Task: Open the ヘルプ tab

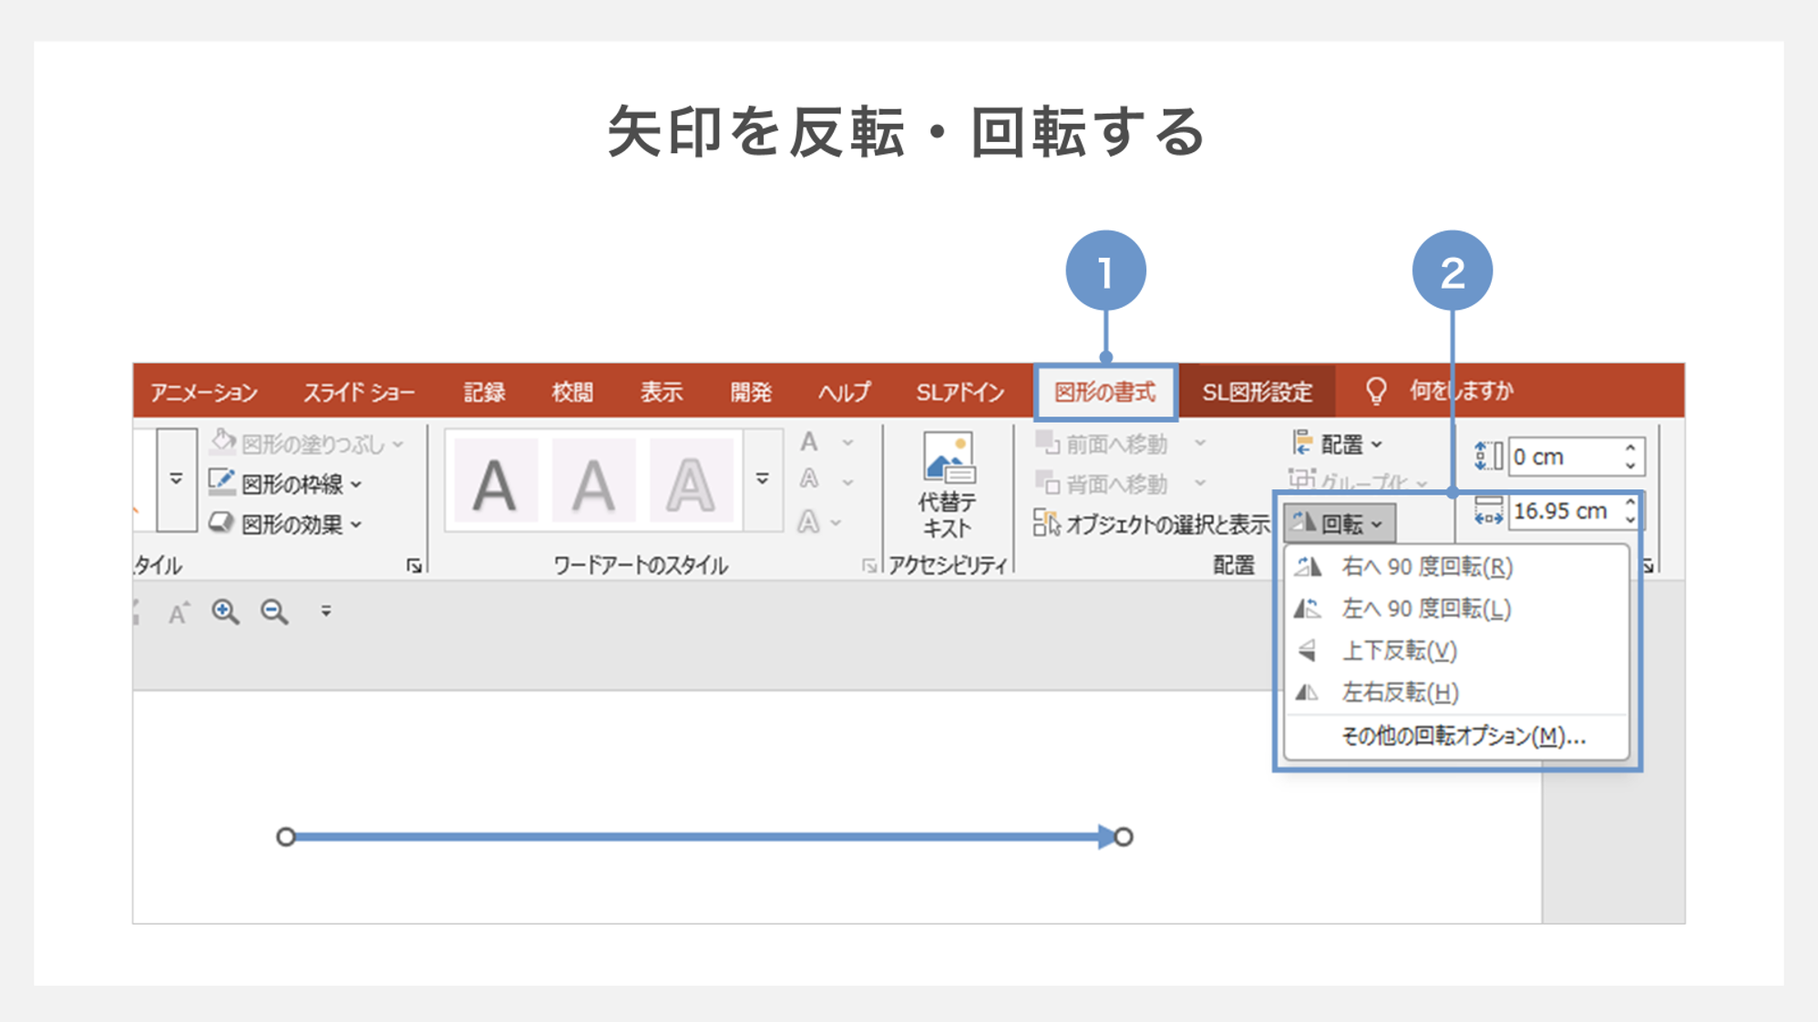Action: pos(844,393)
